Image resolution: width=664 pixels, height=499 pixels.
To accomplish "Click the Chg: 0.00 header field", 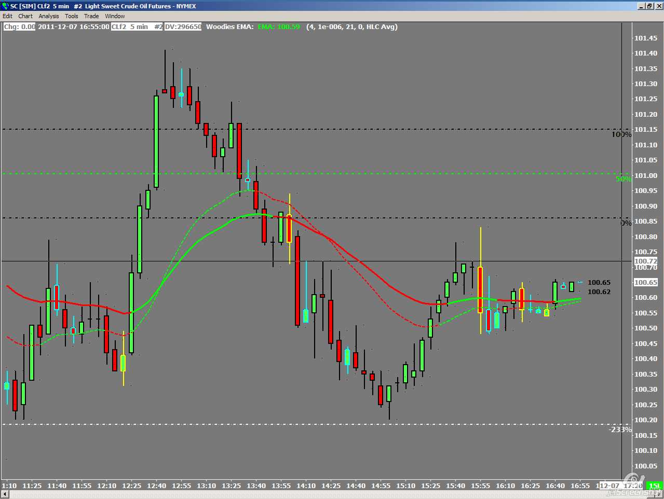I will (20, 27).
